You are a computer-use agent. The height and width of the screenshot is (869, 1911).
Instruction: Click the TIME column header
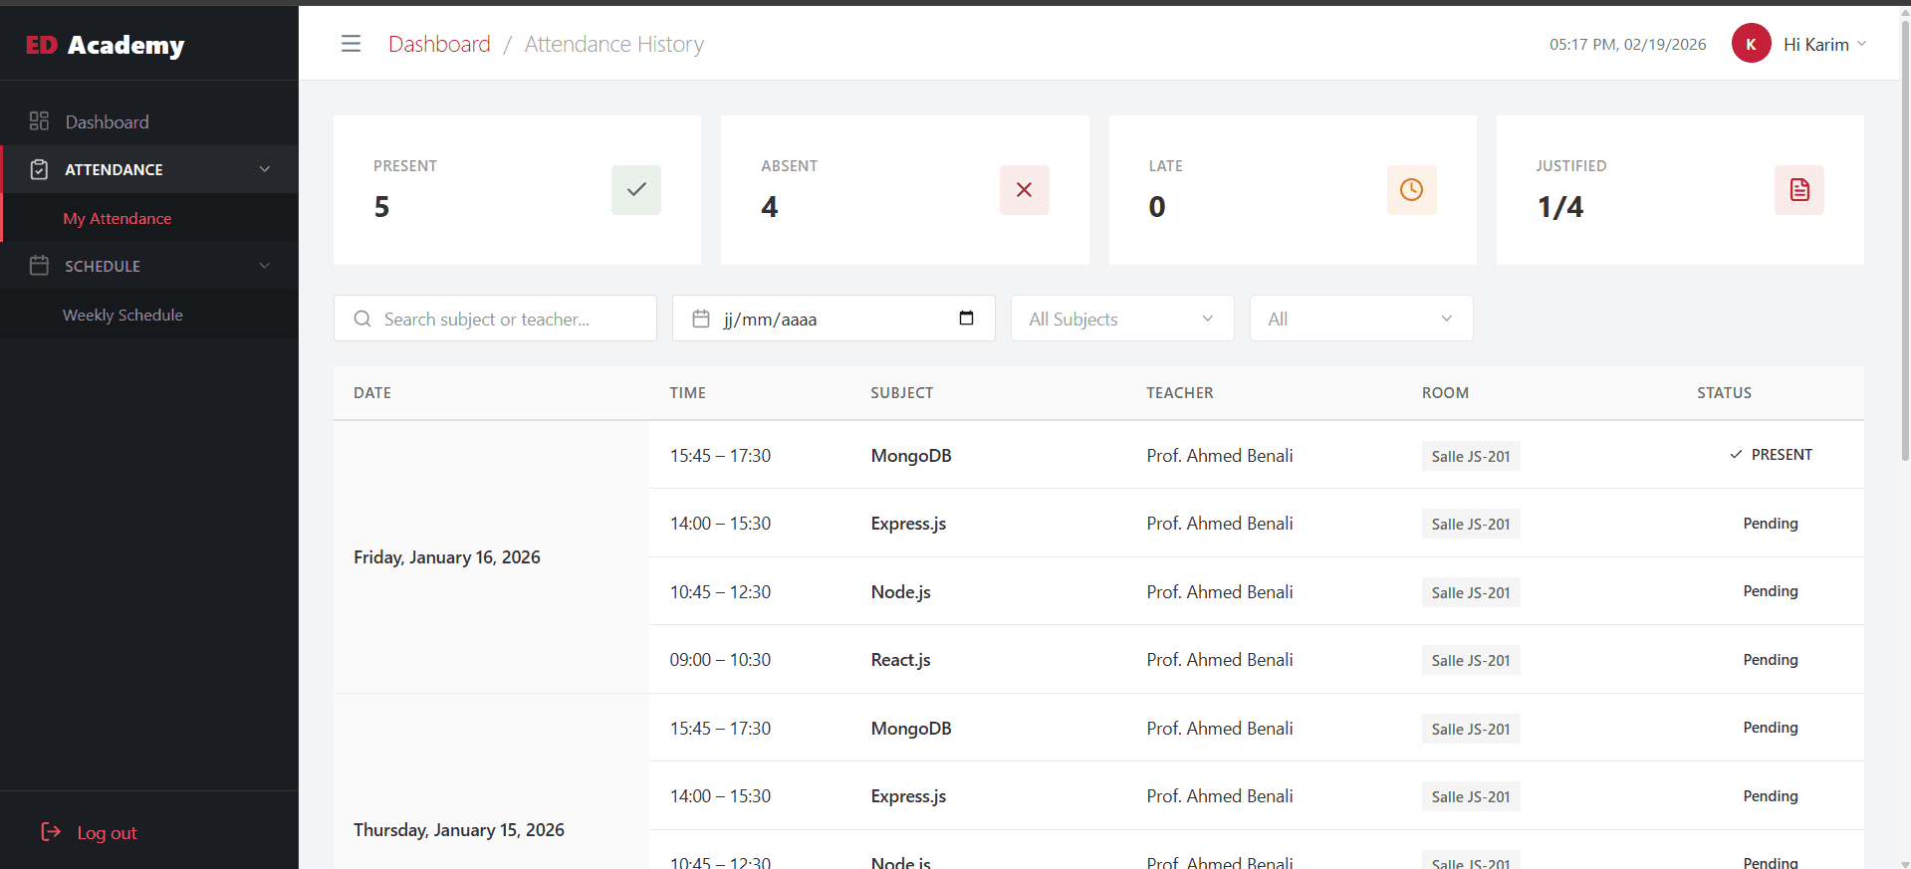click(x=687, y=393)
